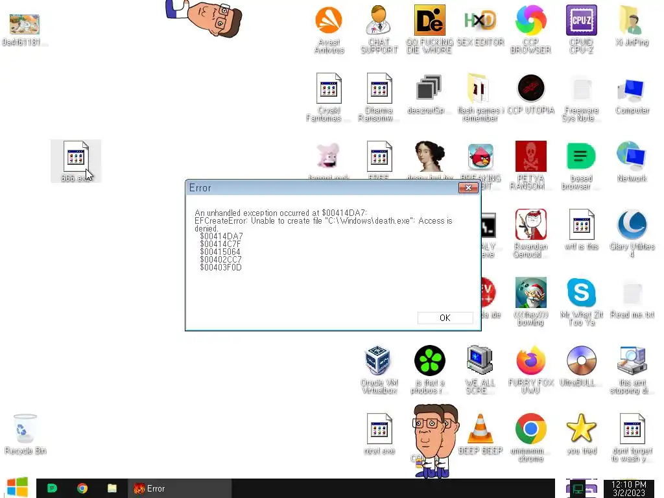The height and width of the screenshot is (498, 664).
Task: Open the Oracle VM Virtualbox icon
Action: 379,370
